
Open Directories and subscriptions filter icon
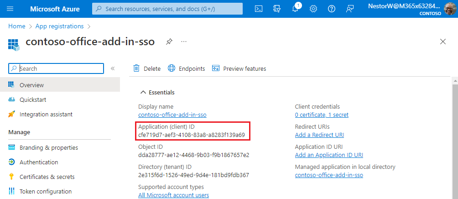276,9
